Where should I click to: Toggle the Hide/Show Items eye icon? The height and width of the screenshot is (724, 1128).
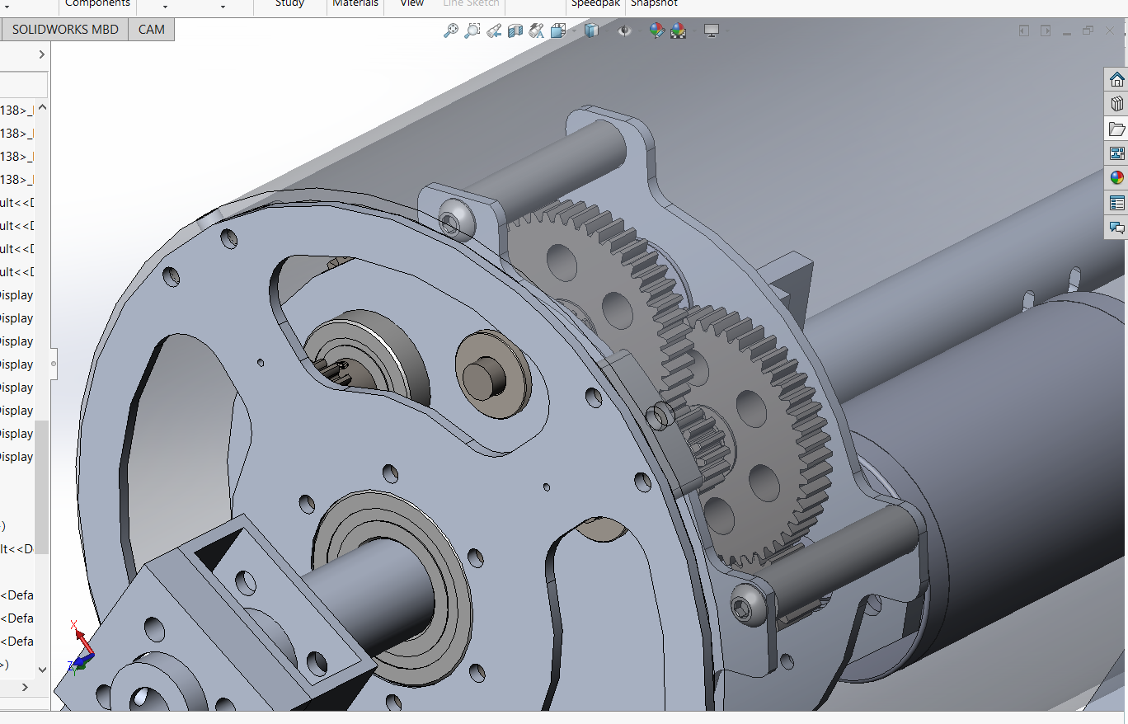(x=624, y=31)
